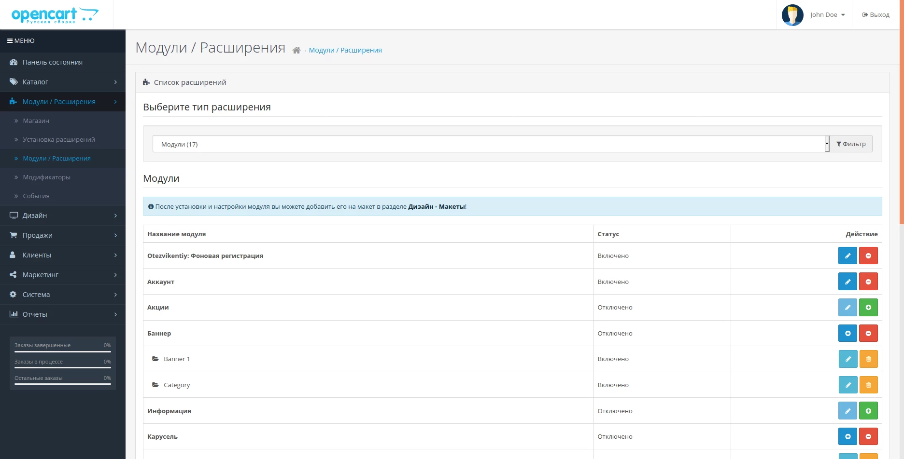Delete the Banner 1 module
Viewport: 904px width, 459px height.
[x=868, y=359]
